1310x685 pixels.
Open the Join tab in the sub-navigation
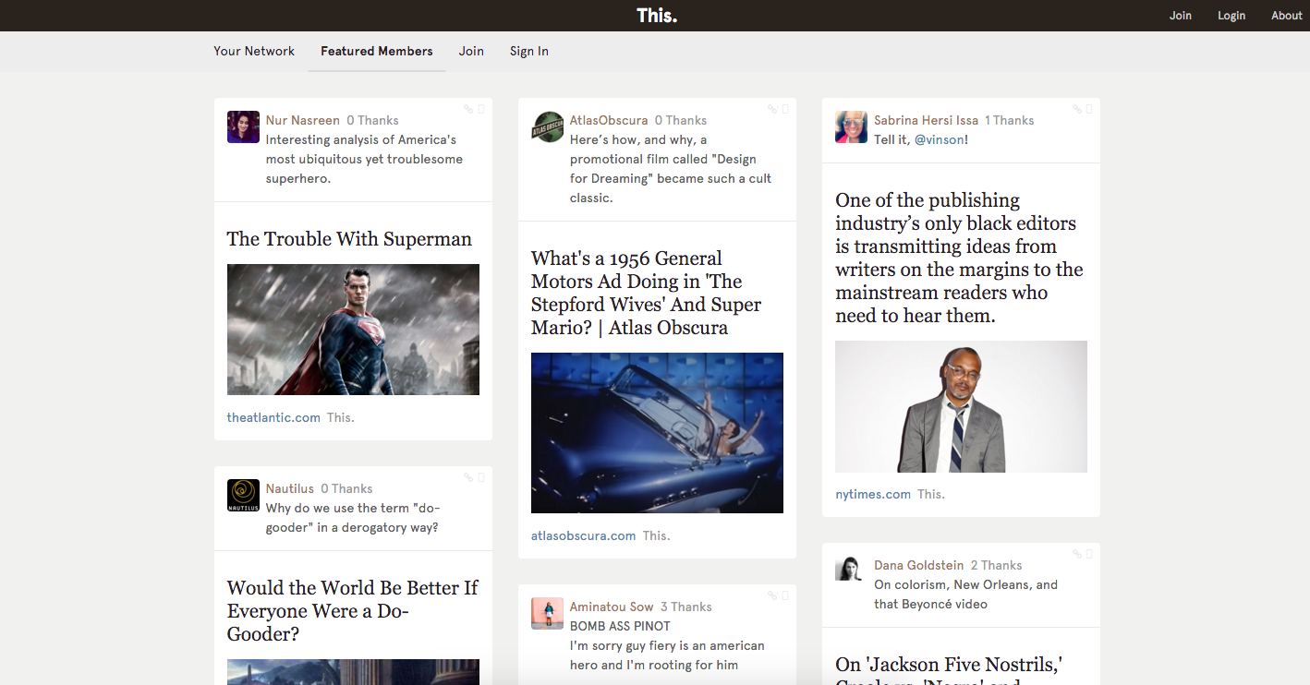[x=471, y=52]
